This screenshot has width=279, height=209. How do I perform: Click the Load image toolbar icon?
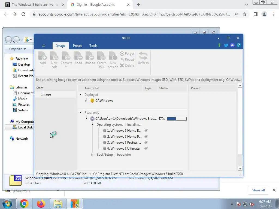[78, 58]
